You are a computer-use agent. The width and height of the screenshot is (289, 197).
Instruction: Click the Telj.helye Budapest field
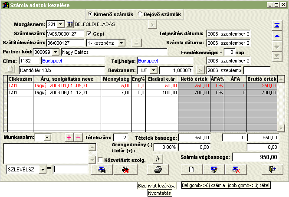pyautogui.click(x=165, y=61)
